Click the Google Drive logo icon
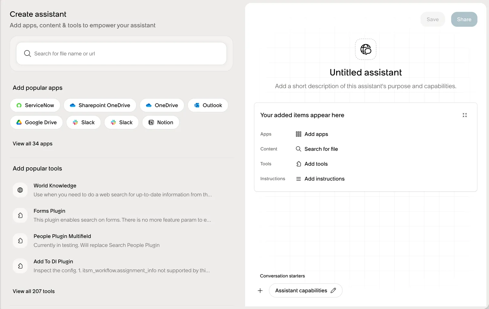 (x=19, y=122)
